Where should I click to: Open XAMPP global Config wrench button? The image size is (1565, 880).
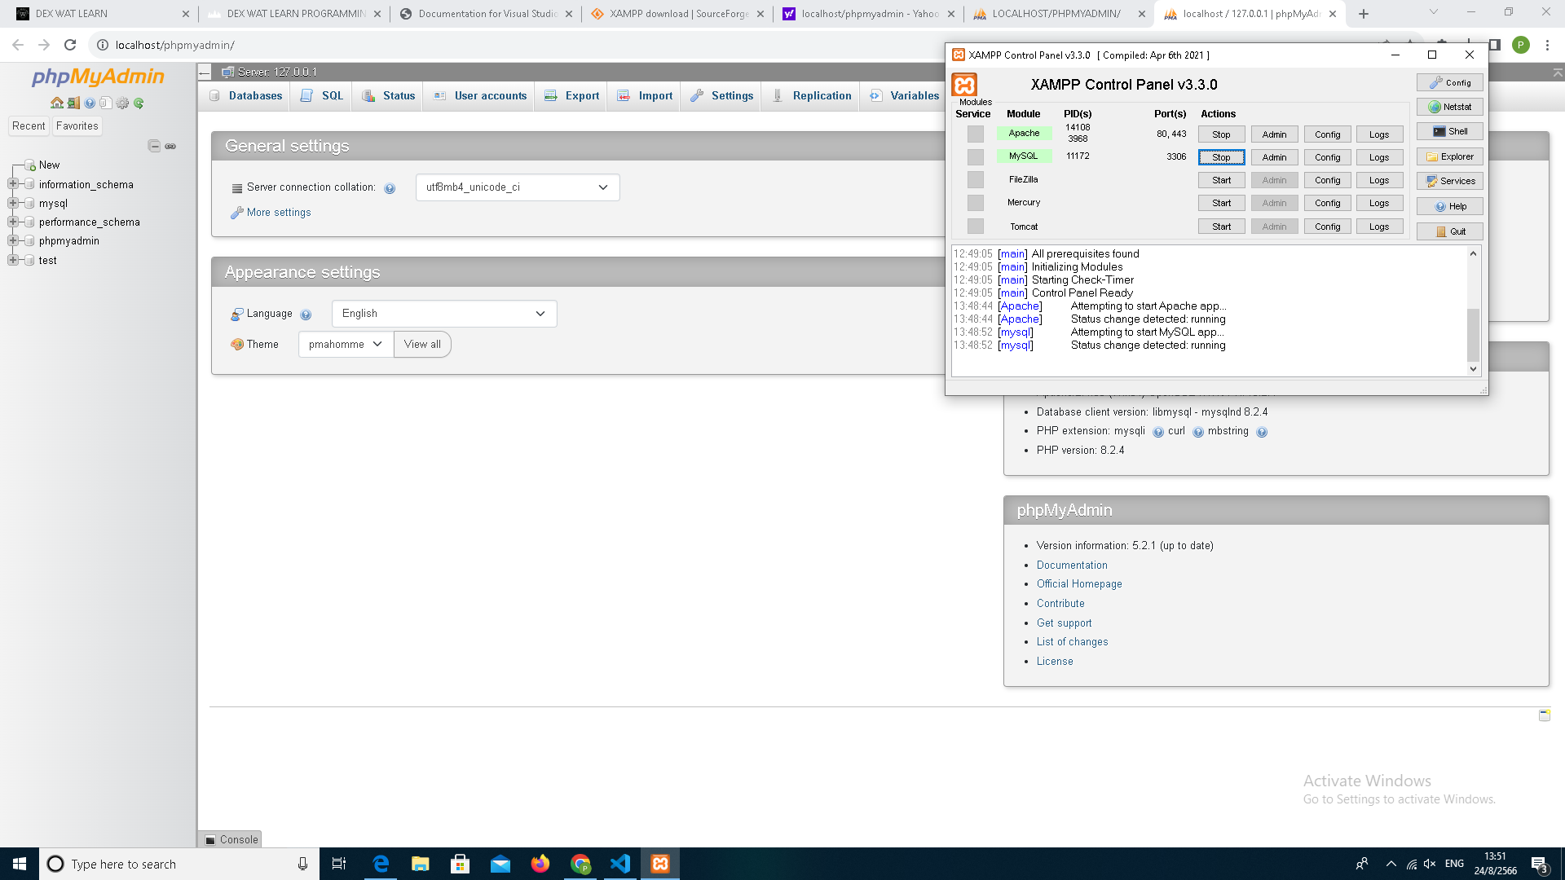1449,82
